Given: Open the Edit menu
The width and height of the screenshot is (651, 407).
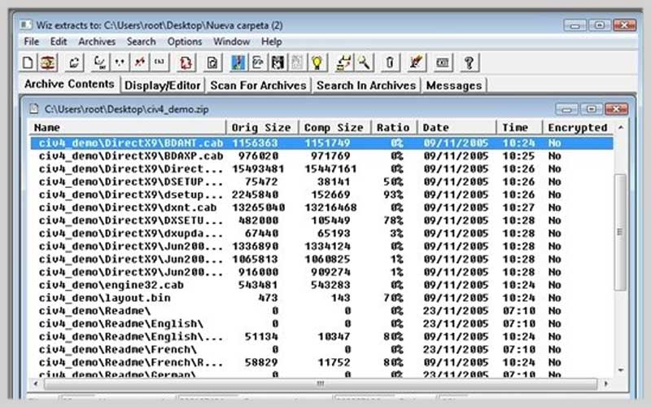Looking at the screenshot, I should tap(58, 42).
